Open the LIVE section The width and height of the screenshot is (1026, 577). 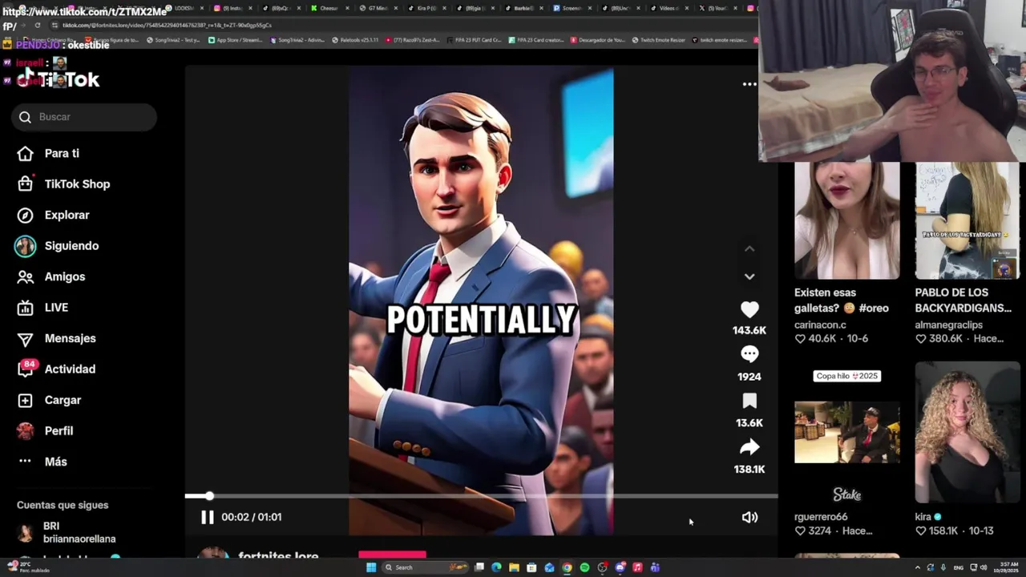(42, 308)
